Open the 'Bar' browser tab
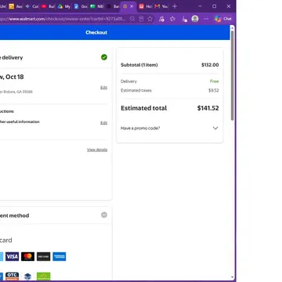This screenshot has width=282, height=282. click(113, 6)
